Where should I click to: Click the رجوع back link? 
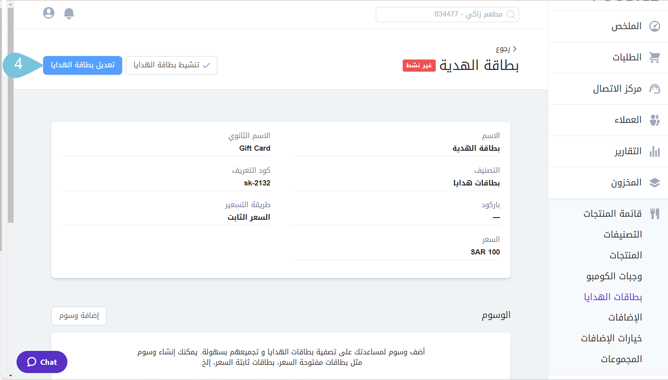(x=503, y=49)
